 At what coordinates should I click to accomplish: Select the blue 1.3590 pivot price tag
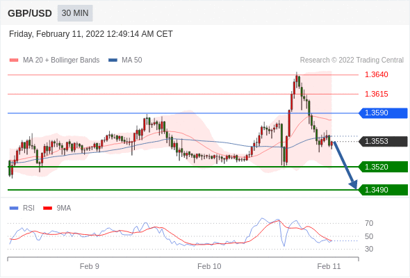[383, 113]
